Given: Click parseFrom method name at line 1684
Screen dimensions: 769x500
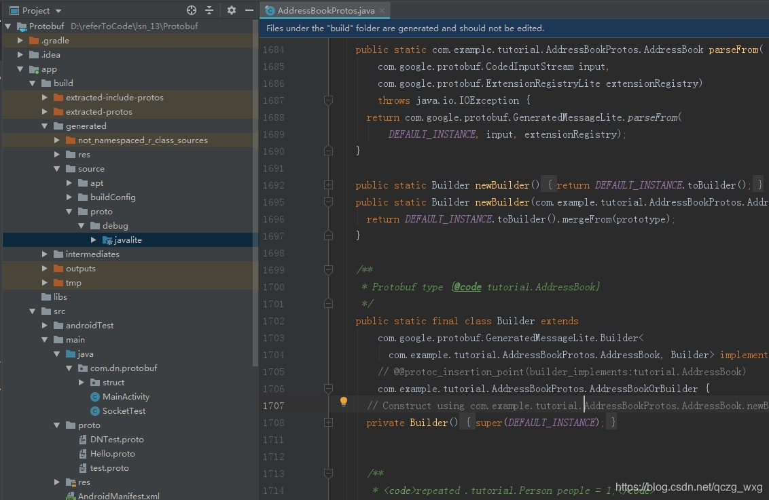Looking at the screenshot, I should click(733, 50).
